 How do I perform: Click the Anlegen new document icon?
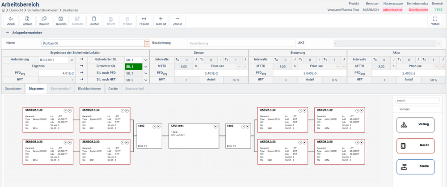point(28,21)
